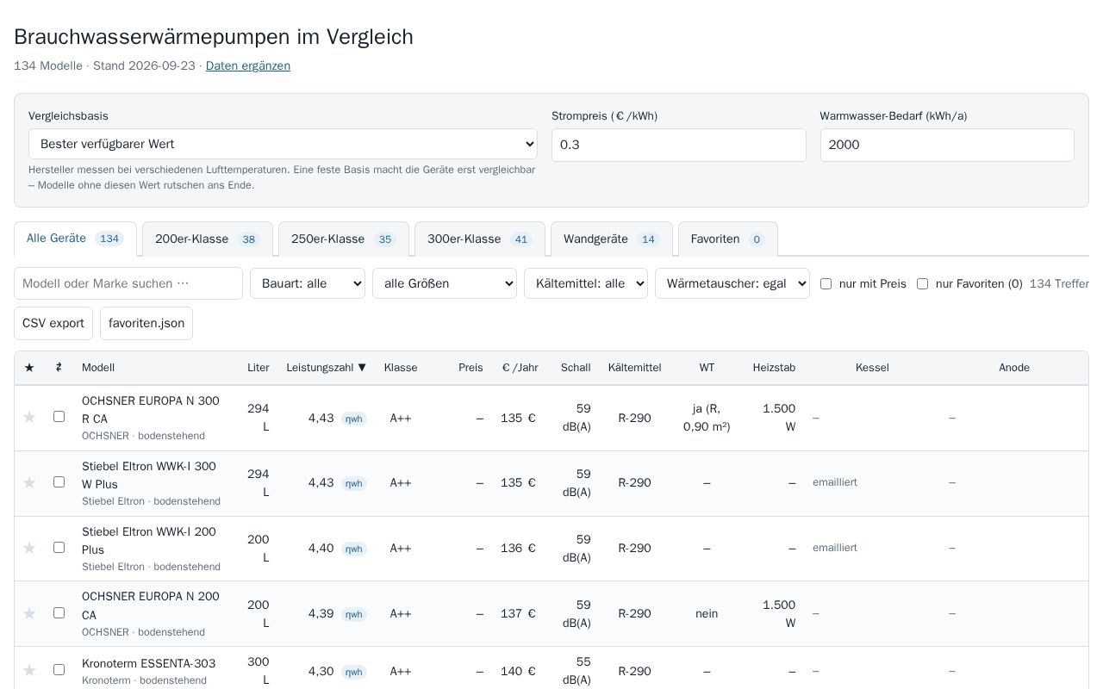The height and width of the screenshot is (689, 1103).
Task: Go to the 'Alle Geräte' tab
Action: [75, 239]
